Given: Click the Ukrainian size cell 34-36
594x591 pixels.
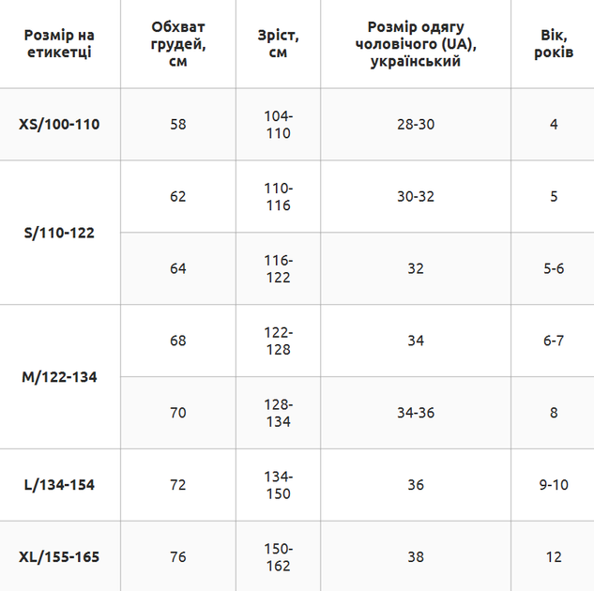Looking at the screenshot, I should coord(416,413).
